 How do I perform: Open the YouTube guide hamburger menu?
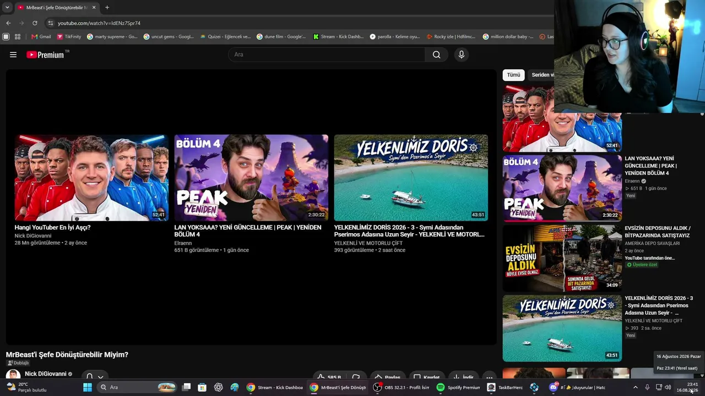13,54
